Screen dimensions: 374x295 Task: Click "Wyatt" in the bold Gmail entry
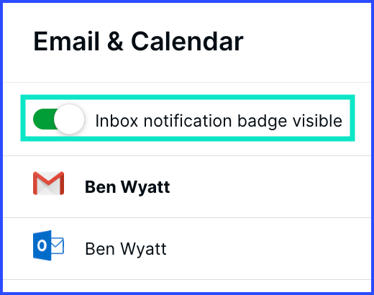145,187
